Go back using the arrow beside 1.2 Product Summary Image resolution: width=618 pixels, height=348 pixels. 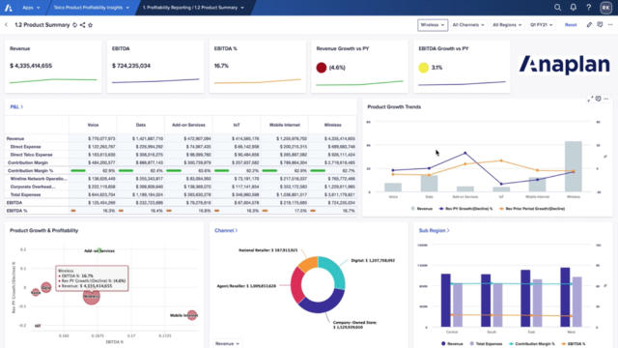[7, 25]
